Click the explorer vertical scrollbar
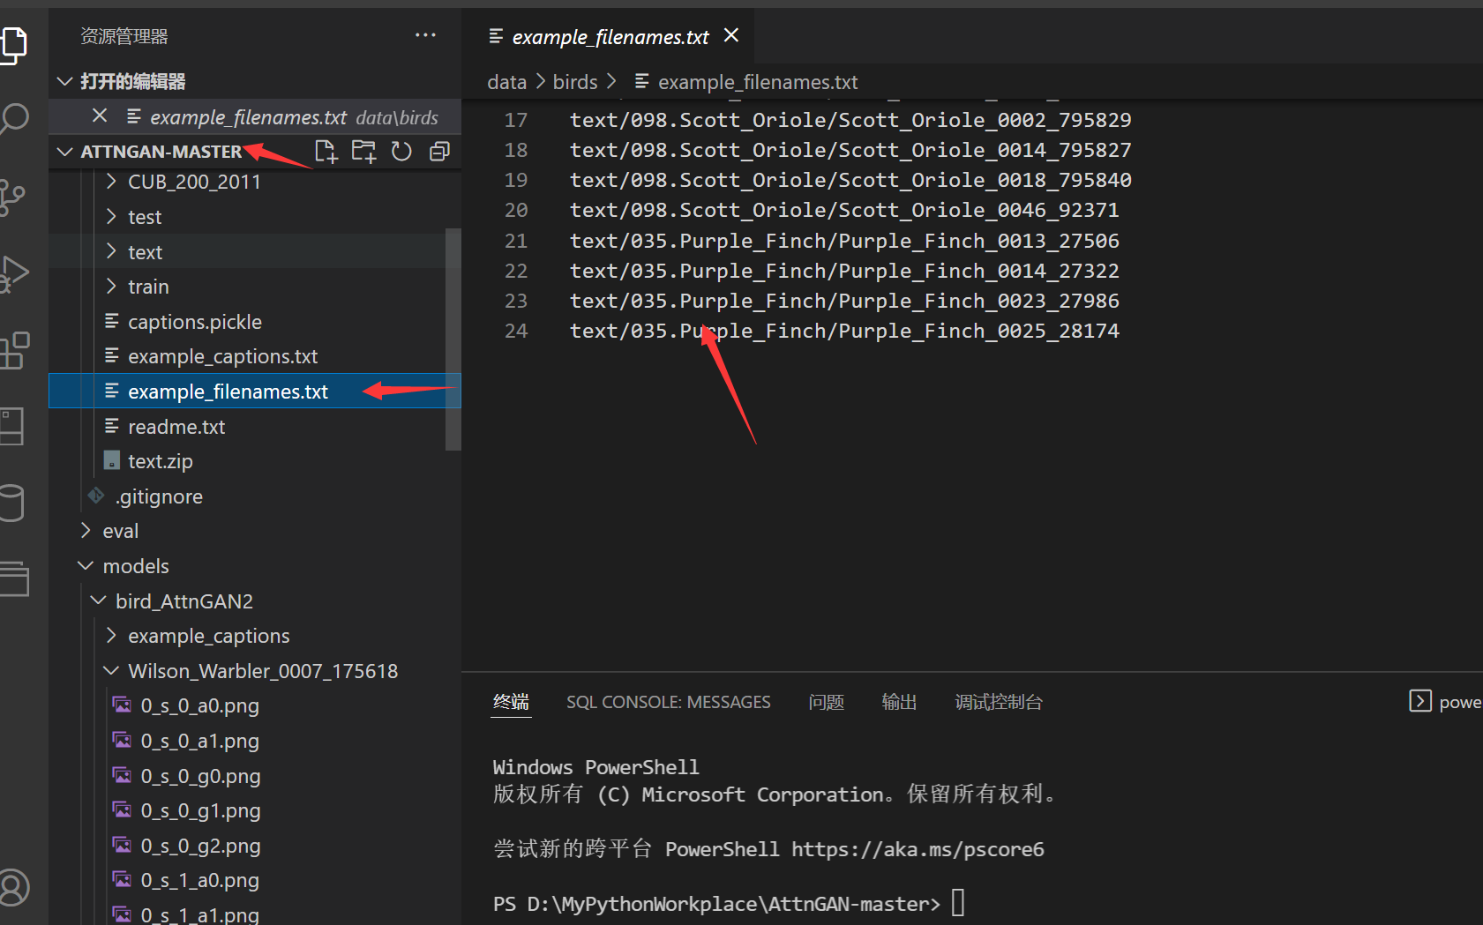This screenshot has width=1483, height=925. coord(453,339)
